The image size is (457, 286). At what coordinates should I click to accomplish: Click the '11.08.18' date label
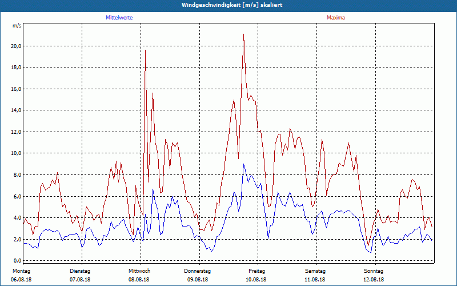[315, 280]
